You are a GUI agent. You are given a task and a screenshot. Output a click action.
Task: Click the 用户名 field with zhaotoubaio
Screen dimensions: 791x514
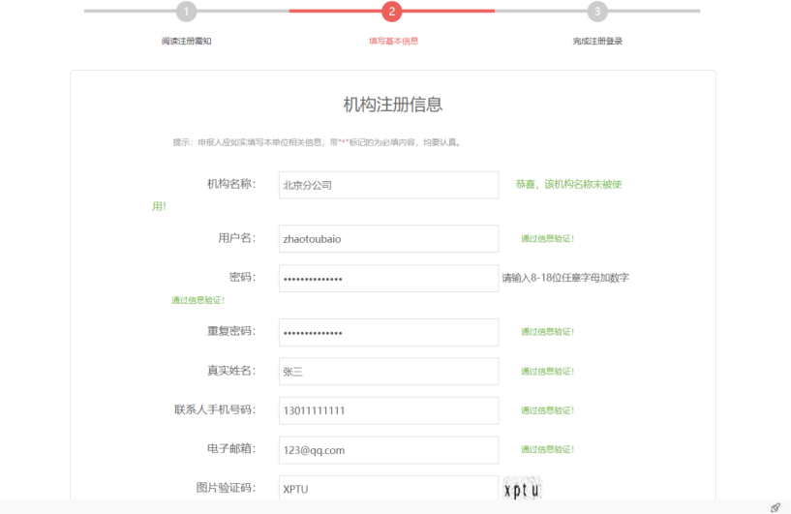point(388,238)
